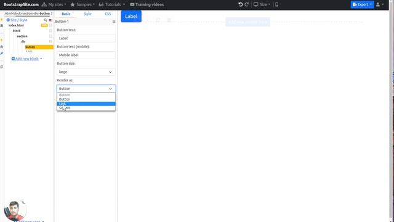Toggle the checkbox on the section row

tap(50, 36)
